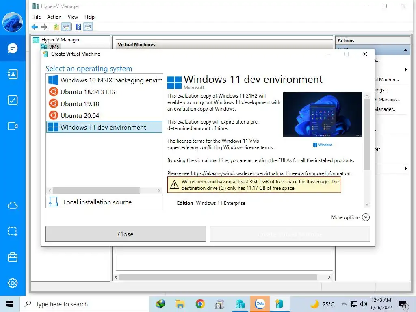Open File Explorer from the taskbar
This screenshot has height=312, width=416.
pos(180,304)
